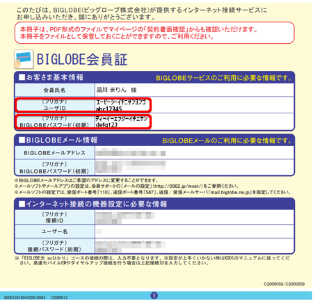
Task: Click the footer code C2000012
Action: tap(59, 298)
